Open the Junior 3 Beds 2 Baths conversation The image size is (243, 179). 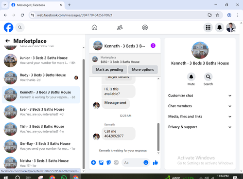point(41,60)
